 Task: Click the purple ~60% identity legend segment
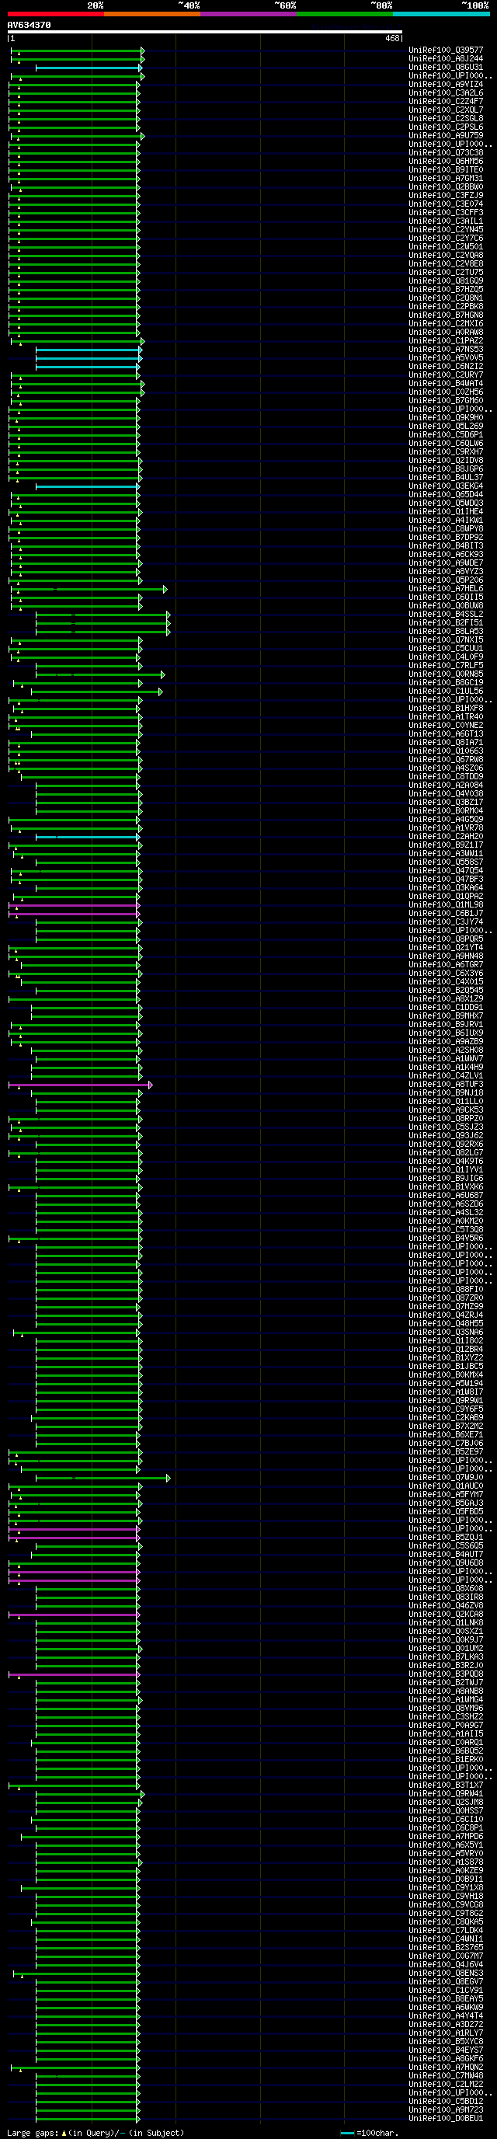[248, 14]
